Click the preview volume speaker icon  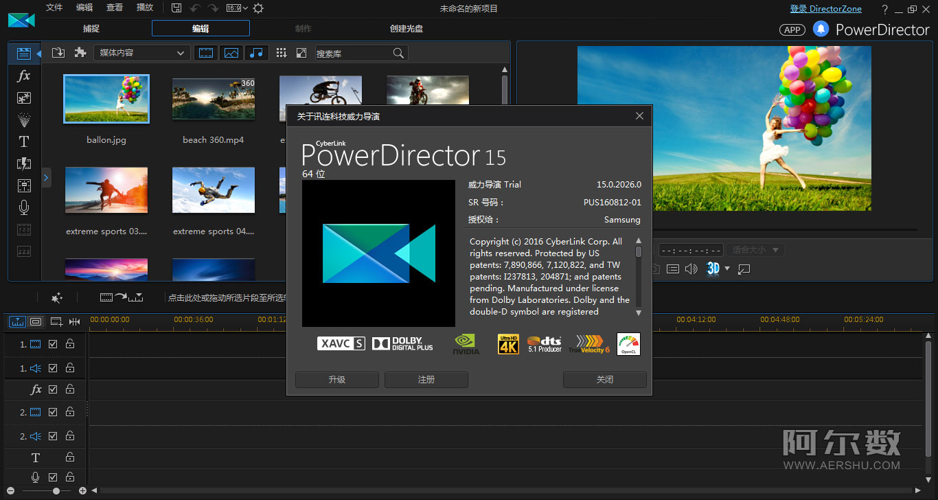coord(691,269)
